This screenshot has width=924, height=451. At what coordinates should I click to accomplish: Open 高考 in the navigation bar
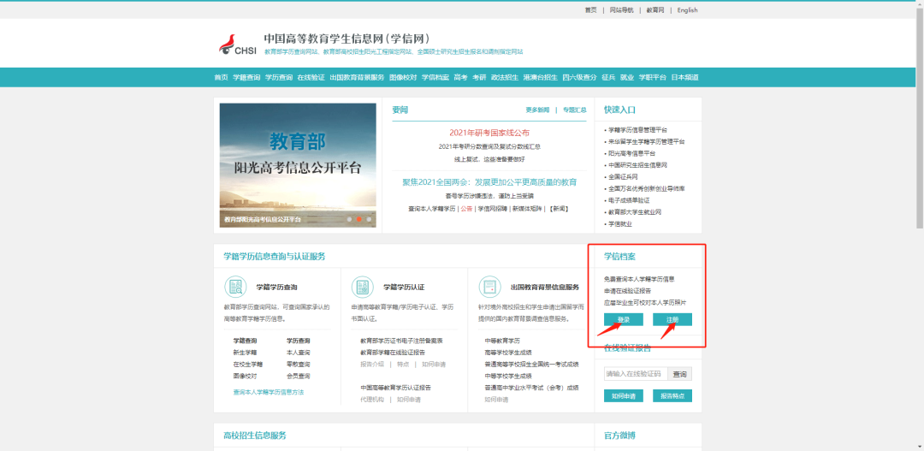click(x=461, y=77)
